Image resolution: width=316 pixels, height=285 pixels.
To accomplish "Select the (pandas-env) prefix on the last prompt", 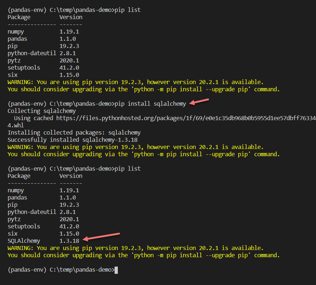I will click(x=26, y=269).
